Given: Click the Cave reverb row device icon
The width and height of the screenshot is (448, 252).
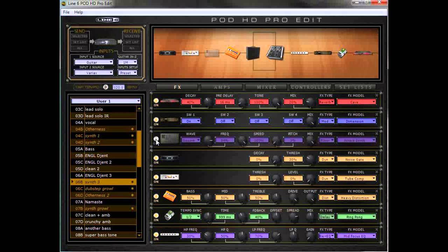Looking at the screenshot, I should coord(169,101).
